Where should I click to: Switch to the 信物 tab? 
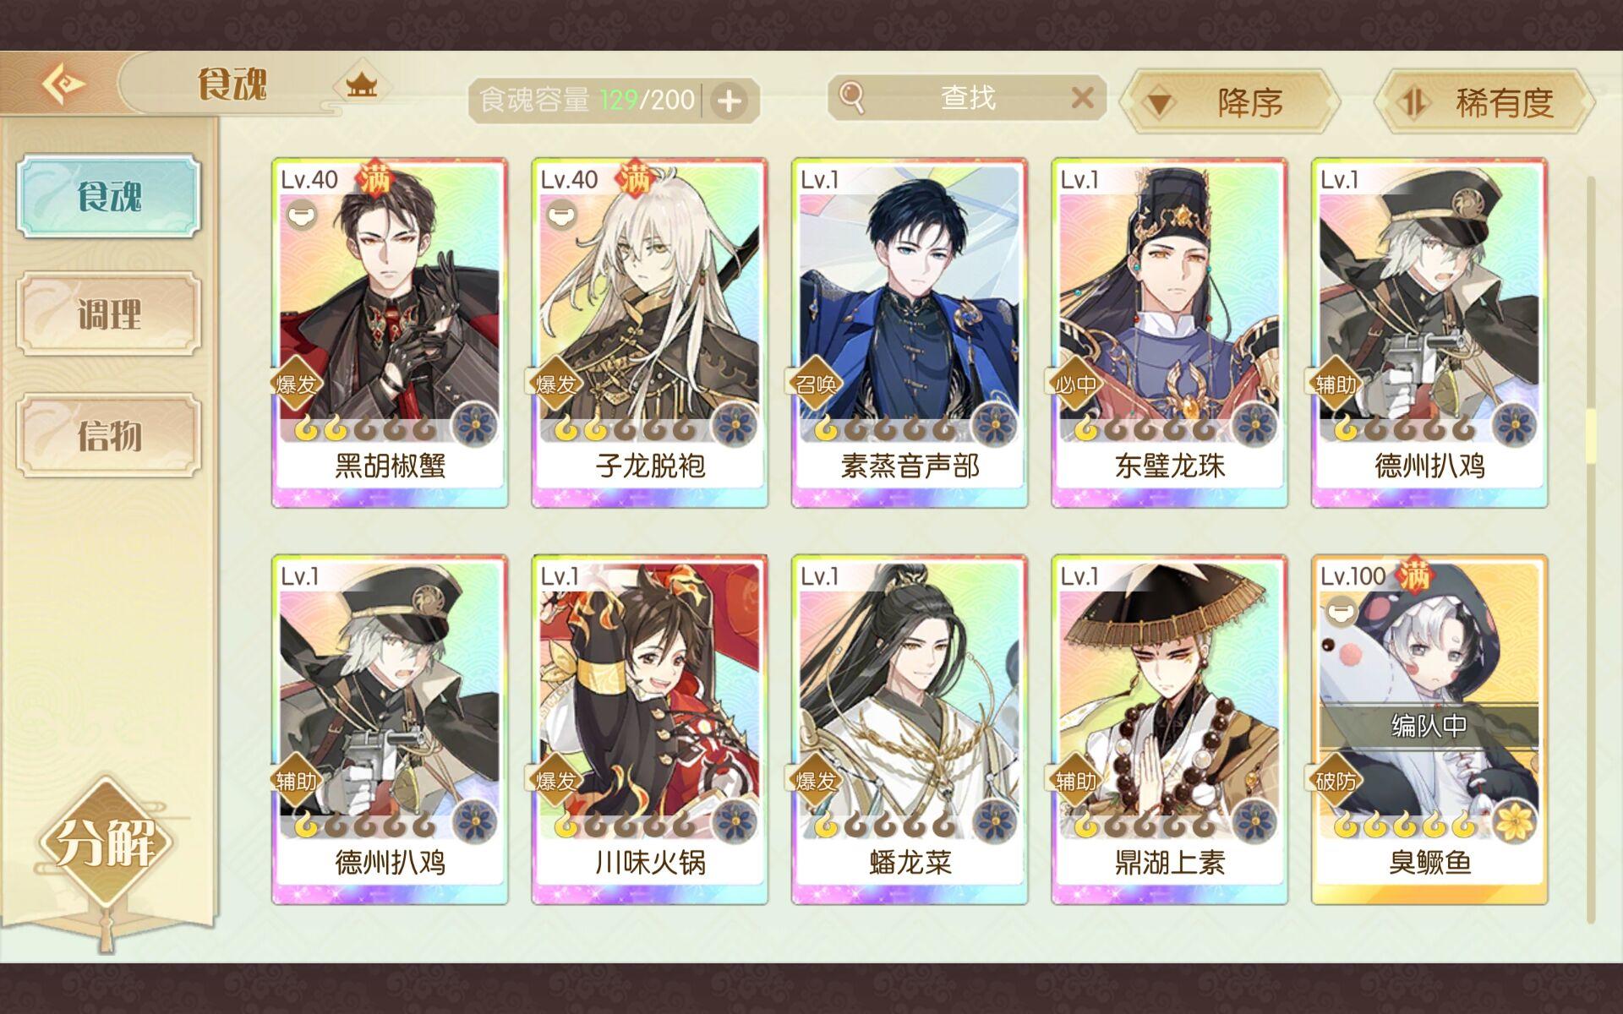point(109,436)
